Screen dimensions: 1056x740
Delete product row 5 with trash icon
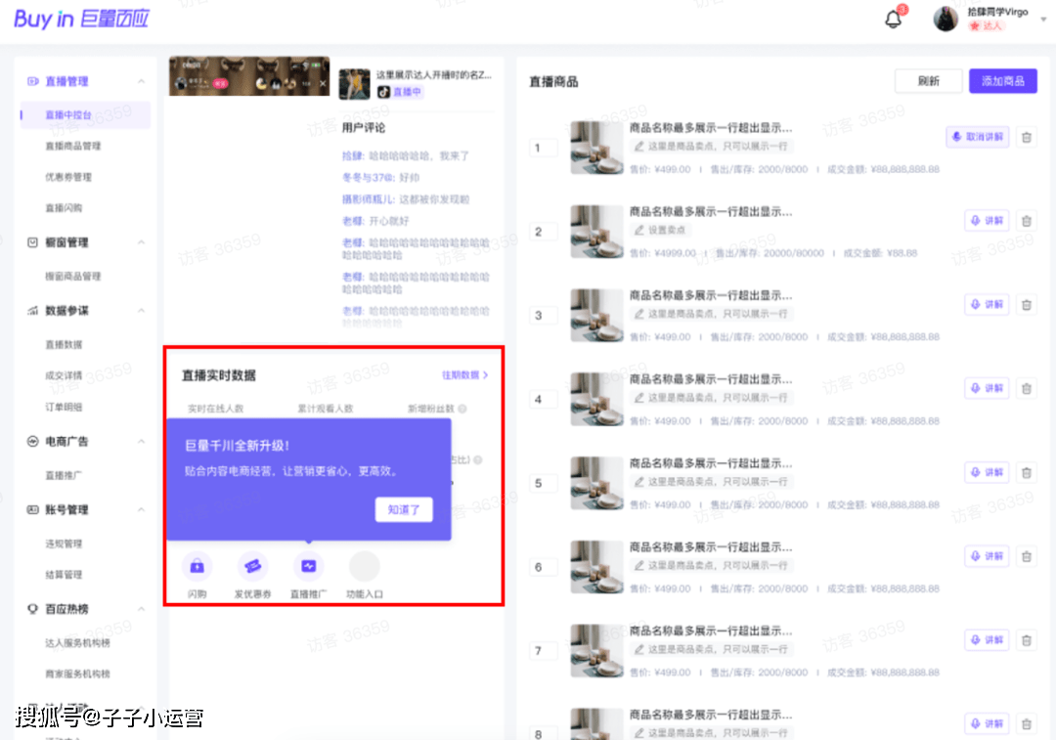(1027, 473)
